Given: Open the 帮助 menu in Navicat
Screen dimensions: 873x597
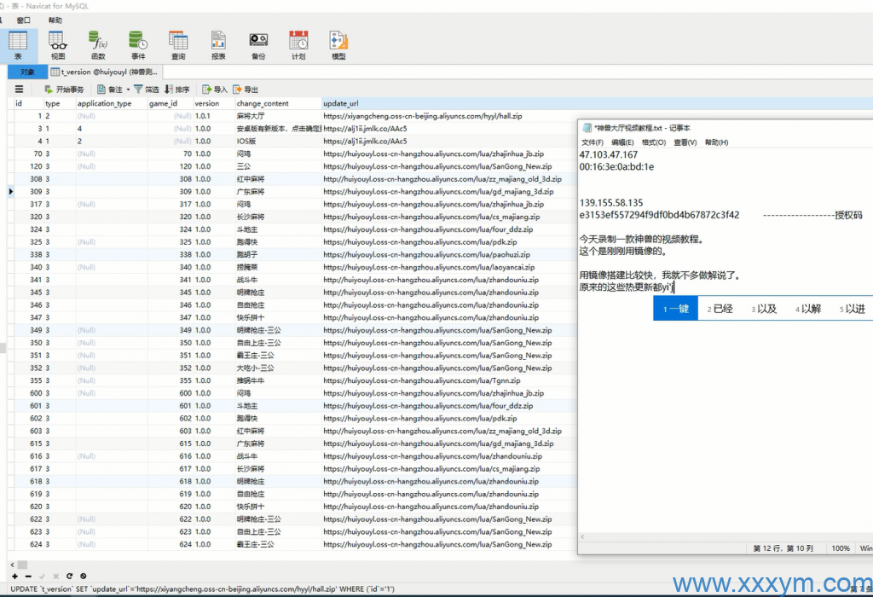Looking at the screenshot, I should (55, 20).
